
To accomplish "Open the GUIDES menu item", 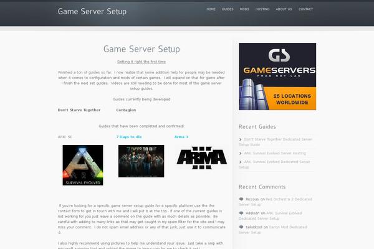I will coord(228,9).
